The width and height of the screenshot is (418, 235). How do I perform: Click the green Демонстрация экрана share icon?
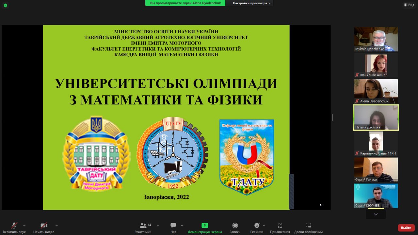click(205, 225)
